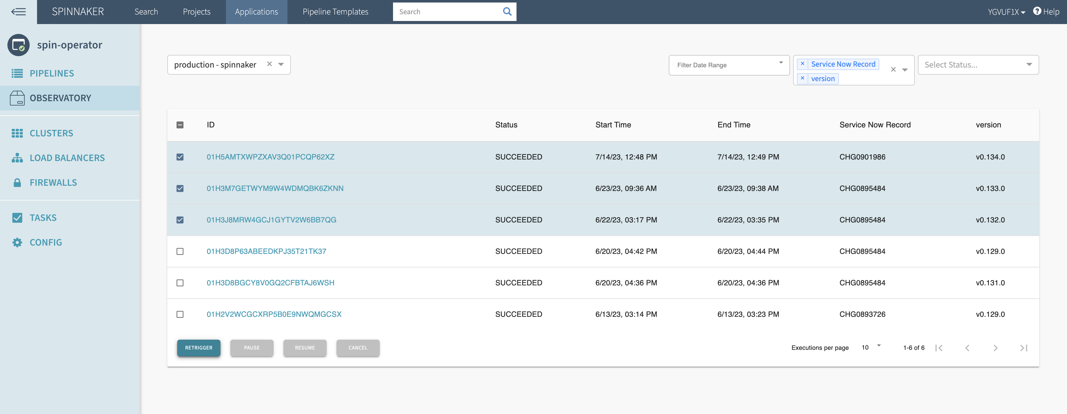Click the Config gear icon in the sidebar
This screenshot has width=1067, height=414.
tap(17, 242)
